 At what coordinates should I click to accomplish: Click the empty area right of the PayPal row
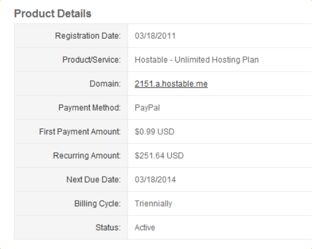click(x=236, y=107)
